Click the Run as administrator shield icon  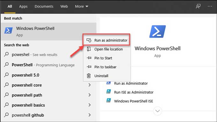coord(89,40)
